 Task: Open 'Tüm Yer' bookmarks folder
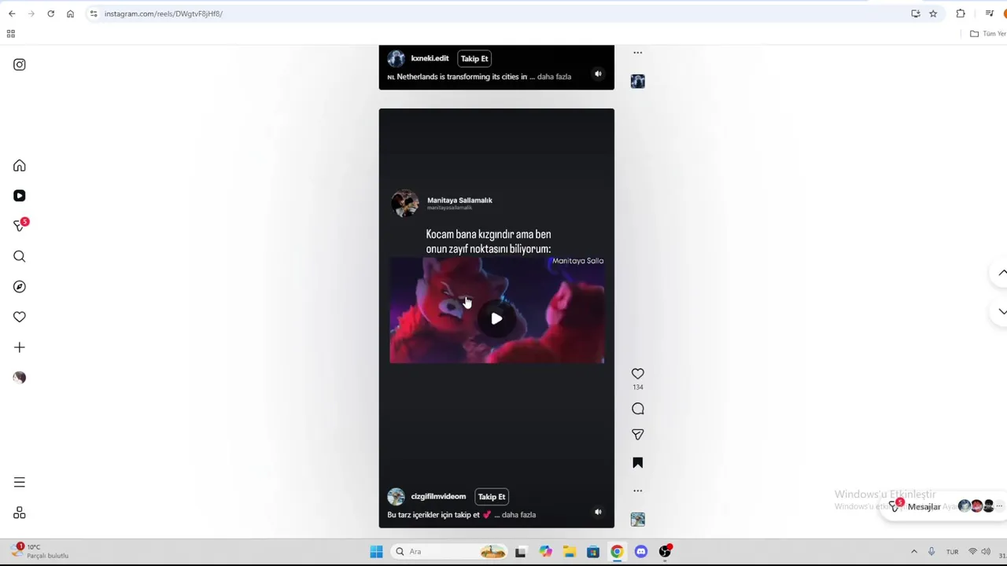tap(988, 34)
